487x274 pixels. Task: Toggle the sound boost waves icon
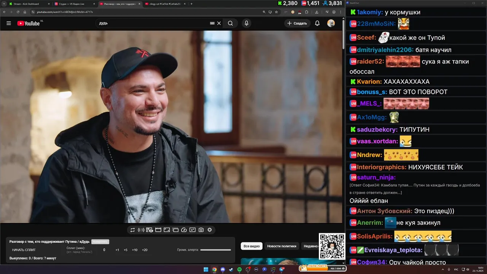tap(141, 230)
